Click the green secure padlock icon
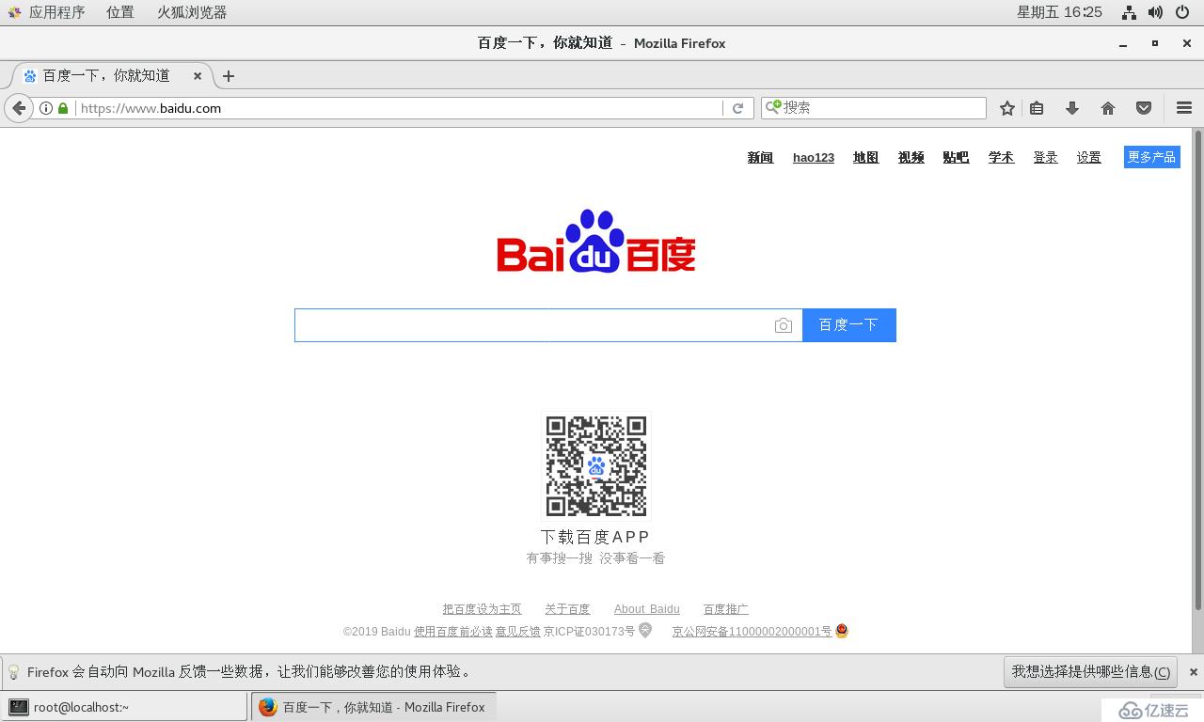The width and height of the screenshot is (1204, 722). (x=63, y=108)
